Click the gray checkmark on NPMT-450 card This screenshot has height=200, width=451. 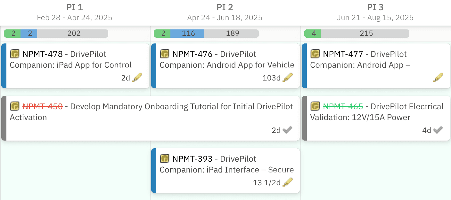(288, 130)
